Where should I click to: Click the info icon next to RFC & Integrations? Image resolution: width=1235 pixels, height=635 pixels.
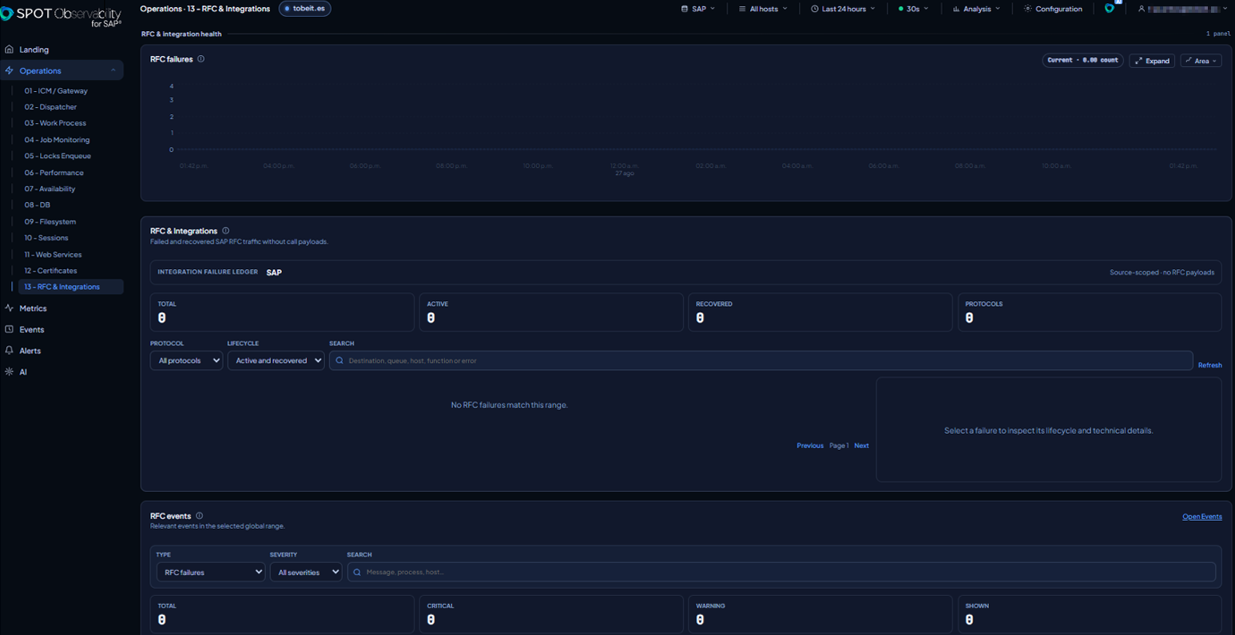225,231
